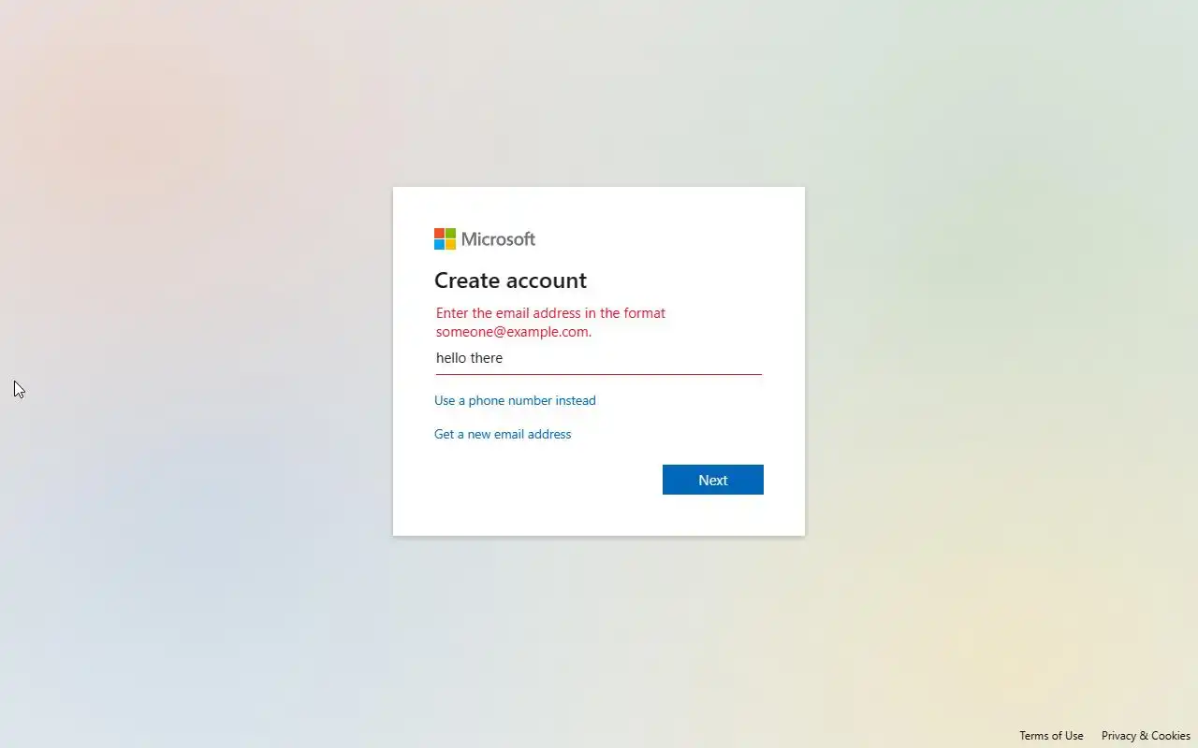
Task: Focus the email field containing hello there
Action: click(x=599, y=358)
